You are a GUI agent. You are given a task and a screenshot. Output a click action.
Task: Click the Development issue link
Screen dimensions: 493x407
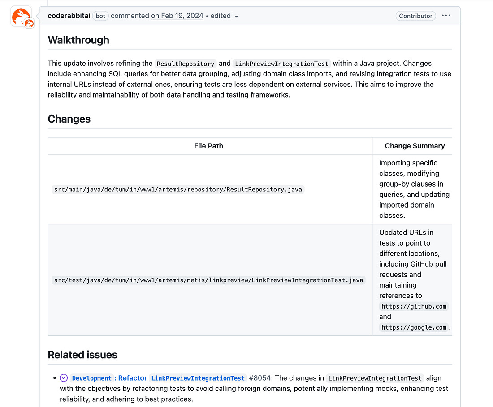coord(91,378)
